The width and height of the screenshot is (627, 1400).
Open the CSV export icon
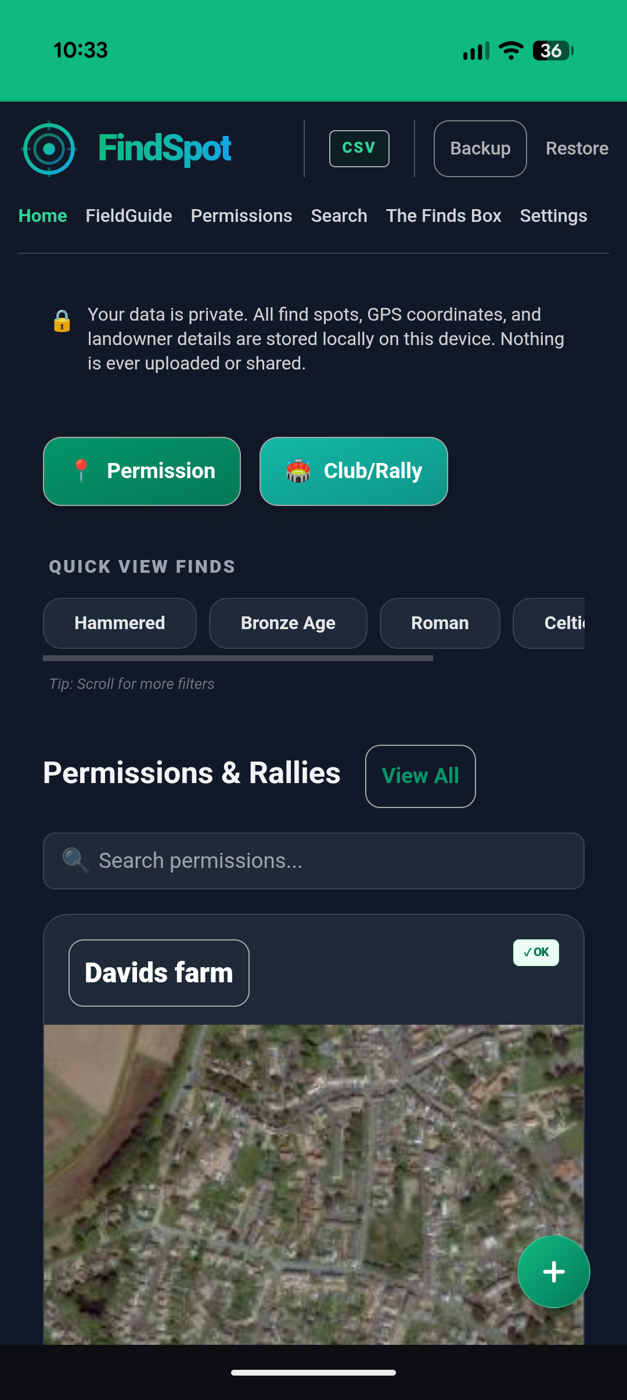[359, 148]
